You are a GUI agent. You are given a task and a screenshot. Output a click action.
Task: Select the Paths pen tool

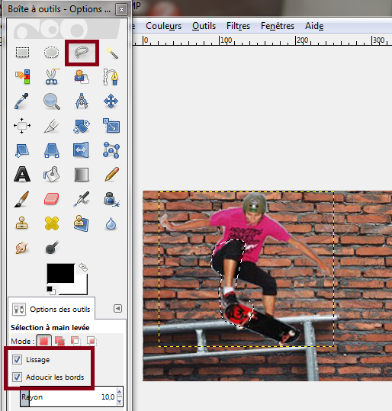pyautogui.click(x=111, y=76)
